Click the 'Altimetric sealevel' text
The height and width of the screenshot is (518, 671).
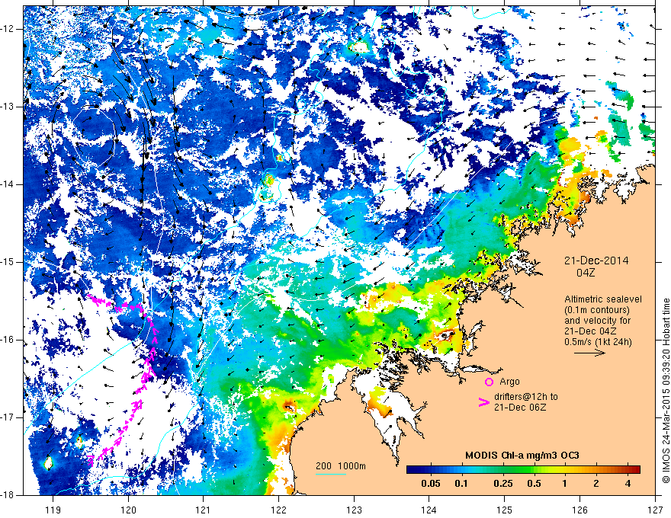(x=603, y=299)
